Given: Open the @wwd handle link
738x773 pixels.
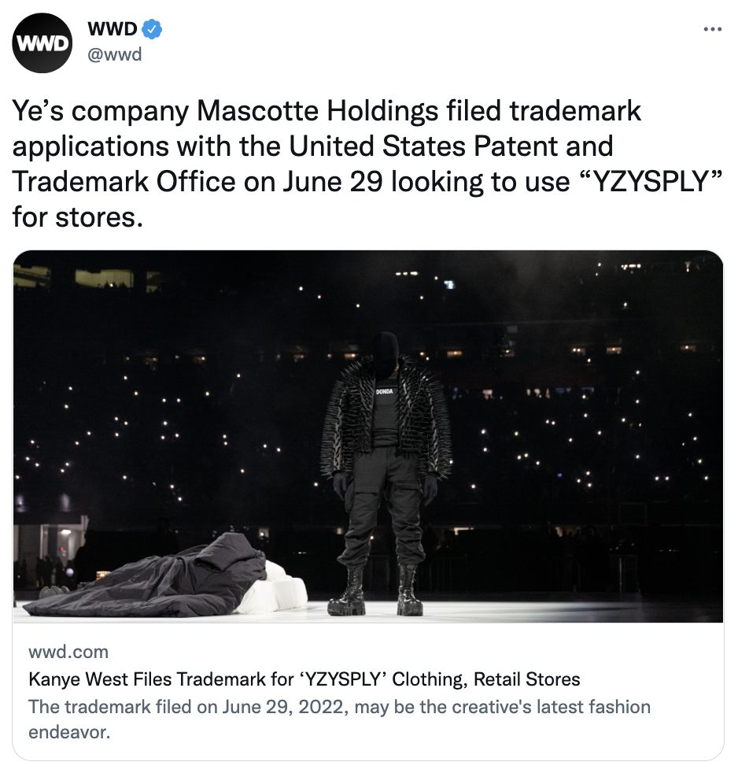Looking at the screenshot, I should coord(115,54).
